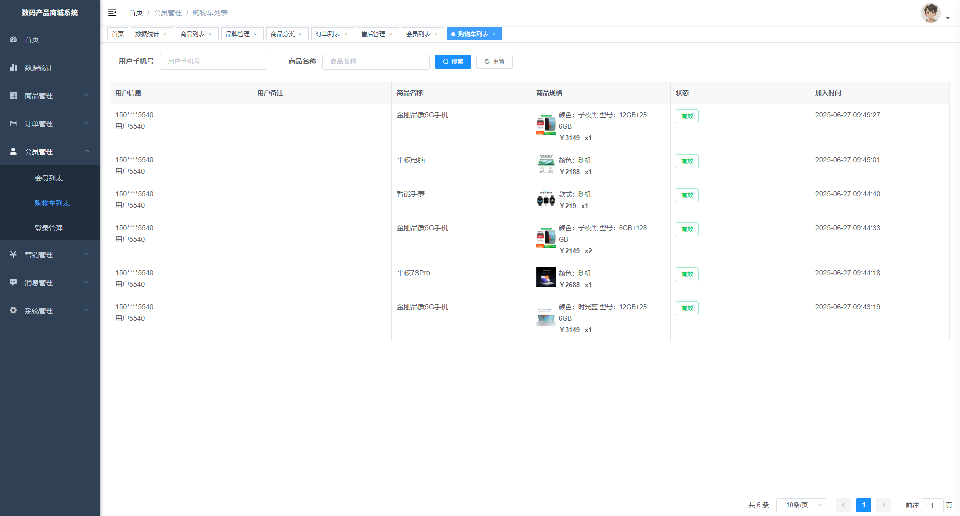Focus the 用户手机号 input field
This screenshot has height=516, width=960.
click(213, 62)
